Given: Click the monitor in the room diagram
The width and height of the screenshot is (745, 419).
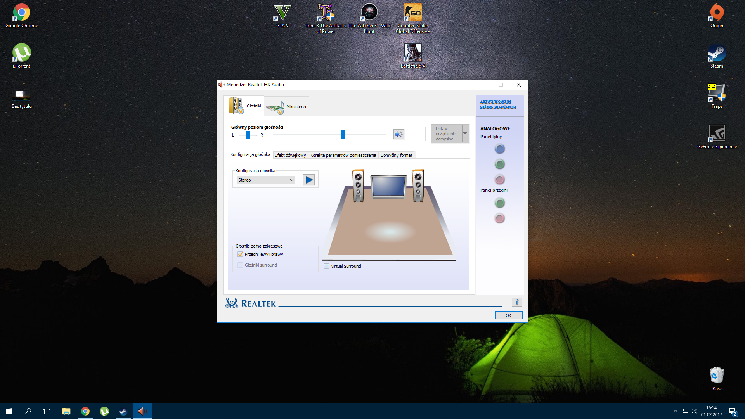Looking at the screenshot, I should 388,187.
